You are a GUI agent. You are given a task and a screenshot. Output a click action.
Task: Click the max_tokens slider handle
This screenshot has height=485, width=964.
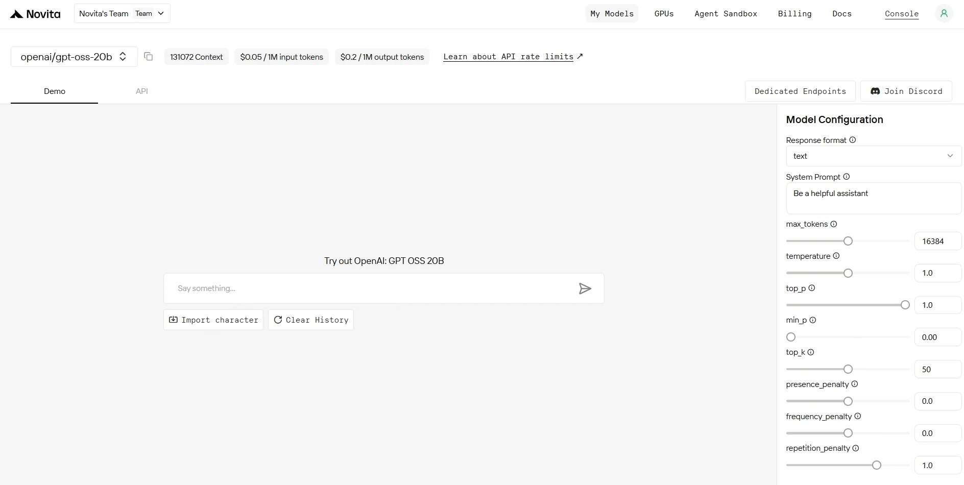(x=848, y=241)
